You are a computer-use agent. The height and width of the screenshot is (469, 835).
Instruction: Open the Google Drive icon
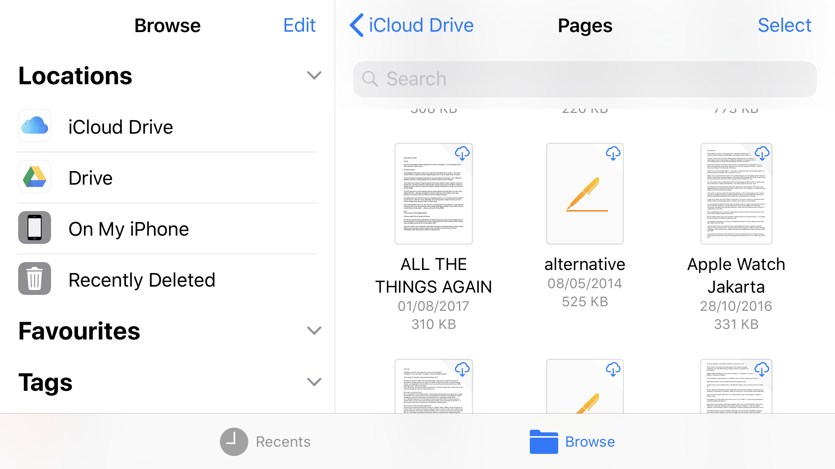click(x=34, y=177)
